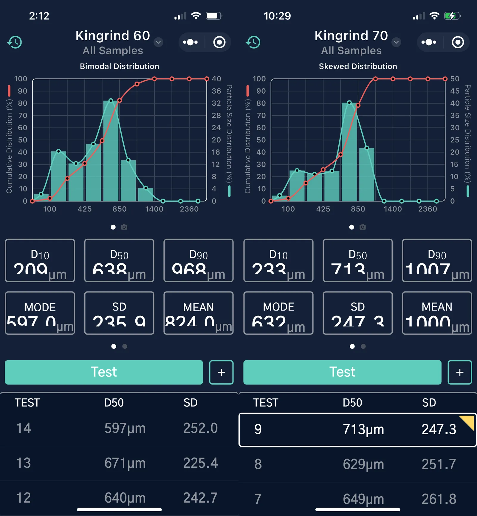477x516 pixels.
Task: Toggle red cumulative series on Kingrind 60 chart
Action: pos(9,91)
